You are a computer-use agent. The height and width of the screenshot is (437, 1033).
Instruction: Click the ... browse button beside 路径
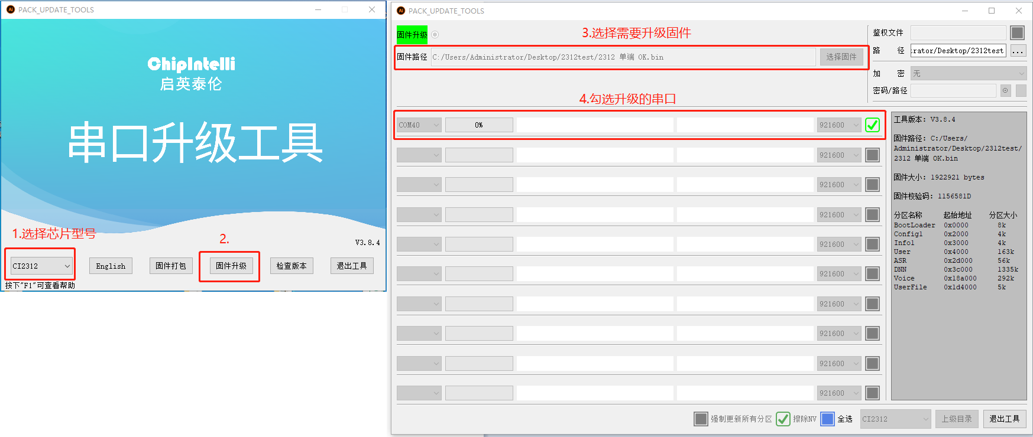pyautogui.click(x=1018, y=51)
